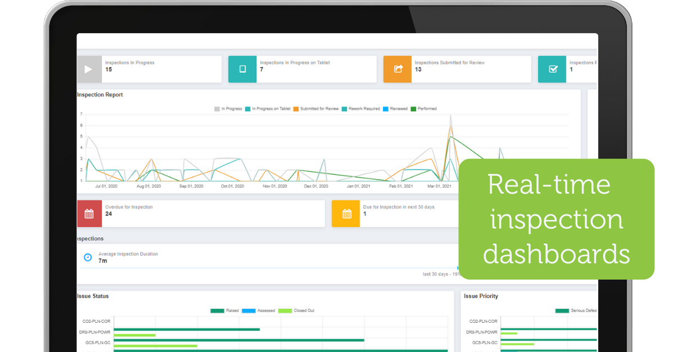The height and width of the screenshot is (352, 674).
Task: Click the GC5-PLN-GC Raised bar in Issue Status
Action: [x=239, y=340]
